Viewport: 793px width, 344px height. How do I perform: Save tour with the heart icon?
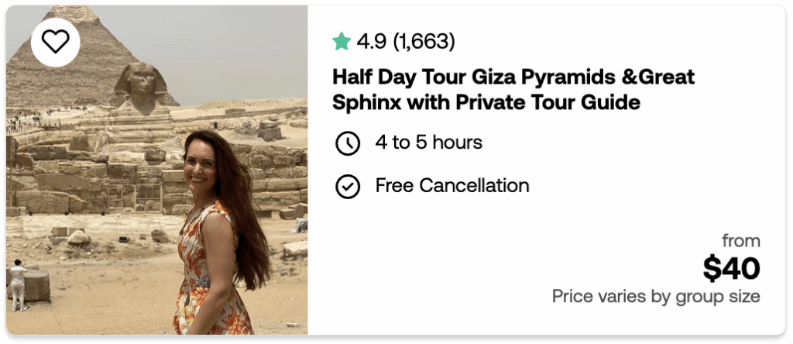[55, 42]
